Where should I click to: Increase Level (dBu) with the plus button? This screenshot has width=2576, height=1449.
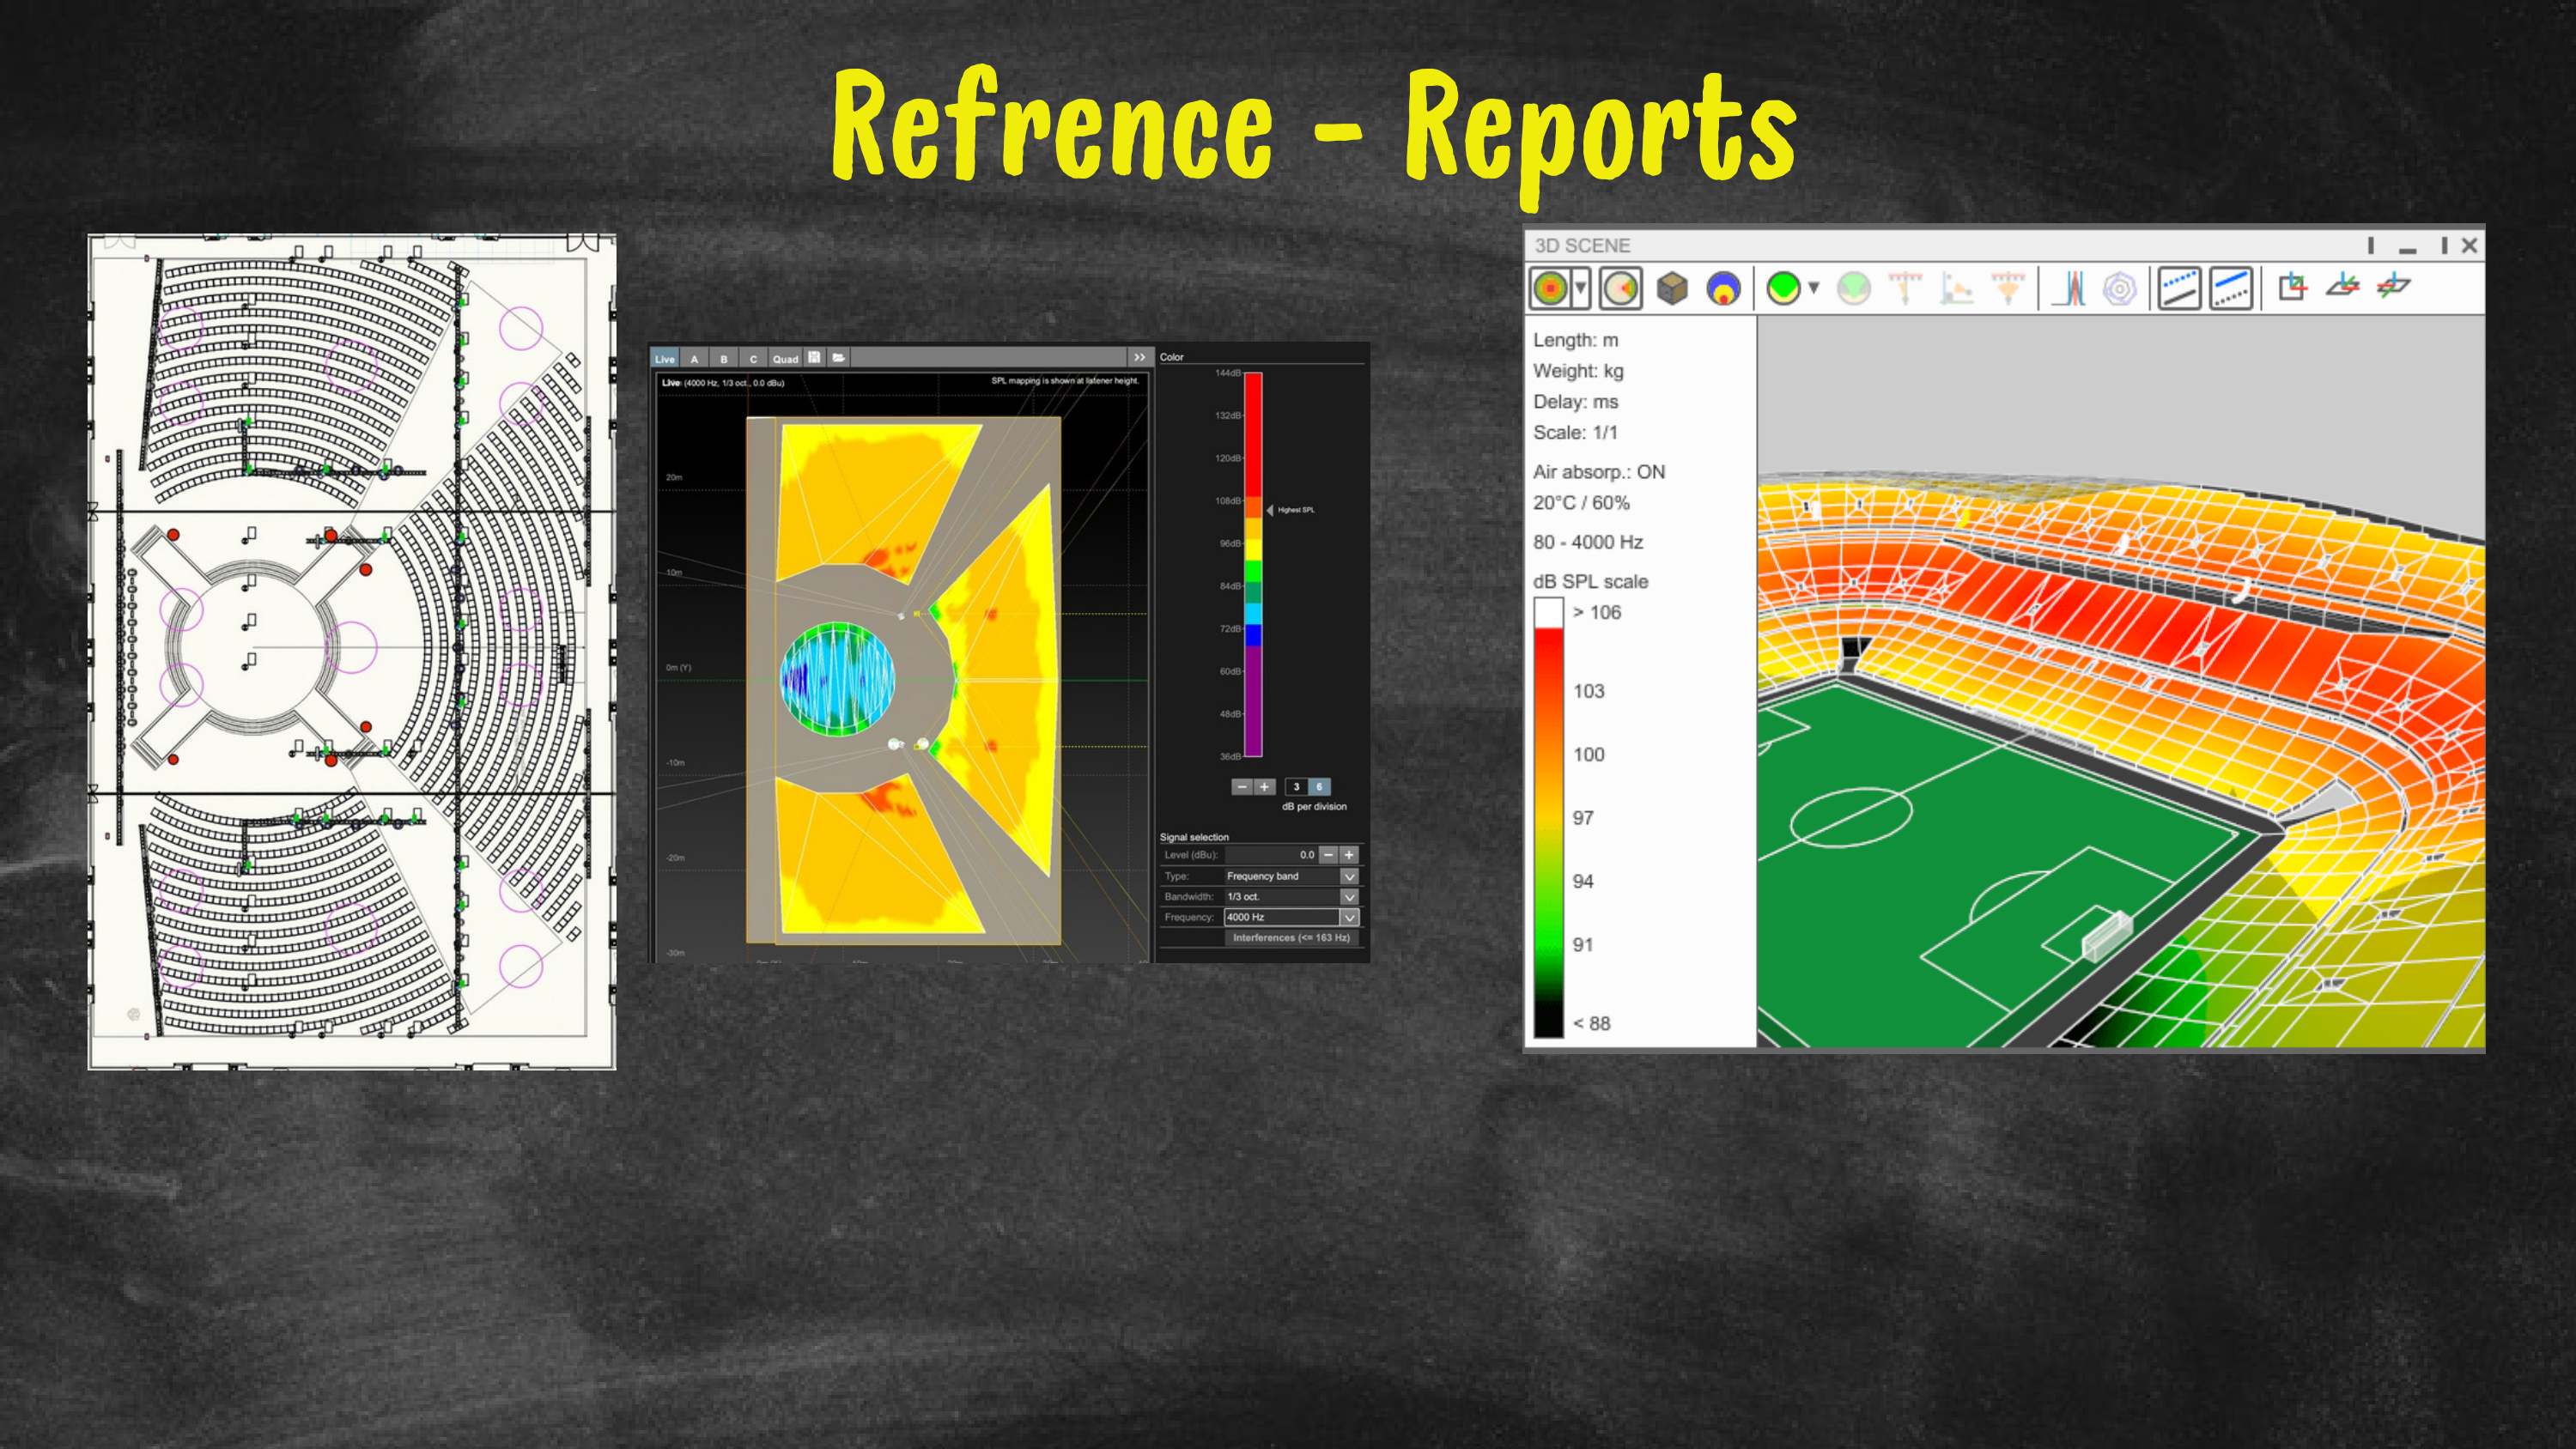pyautogui.click(x=1348, y=854)
